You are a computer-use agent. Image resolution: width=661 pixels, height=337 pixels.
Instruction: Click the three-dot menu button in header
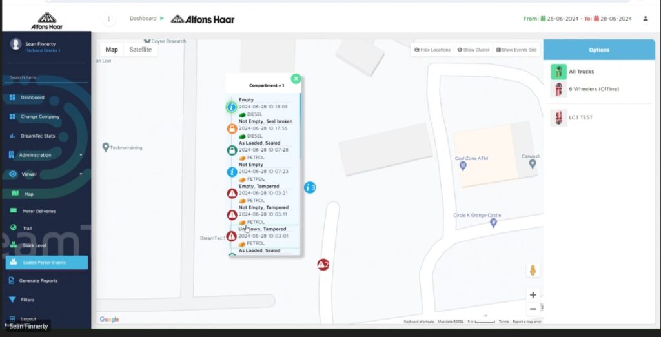click(x=108, y=19)
